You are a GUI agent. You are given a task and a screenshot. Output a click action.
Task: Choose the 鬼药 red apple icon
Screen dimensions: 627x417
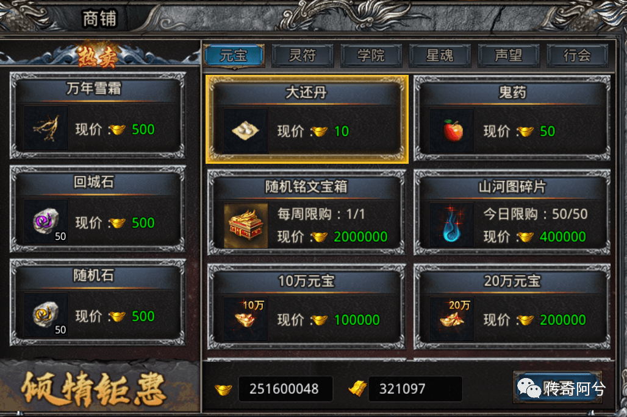(x=452, y=131)
